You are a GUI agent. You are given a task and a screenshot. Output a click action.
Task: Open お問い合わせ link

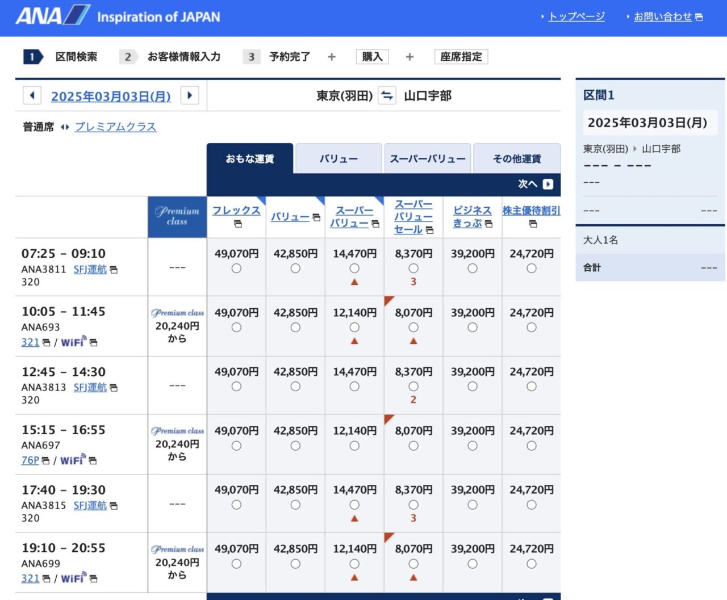pyautogui.click(x=663, y=16)
